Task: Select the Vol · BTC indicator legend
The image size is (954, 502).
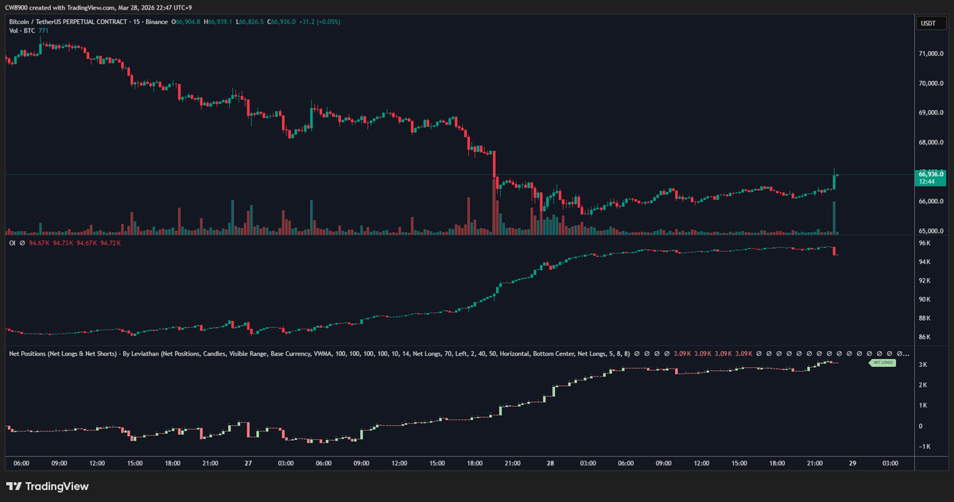Action: tap(21, 31)
